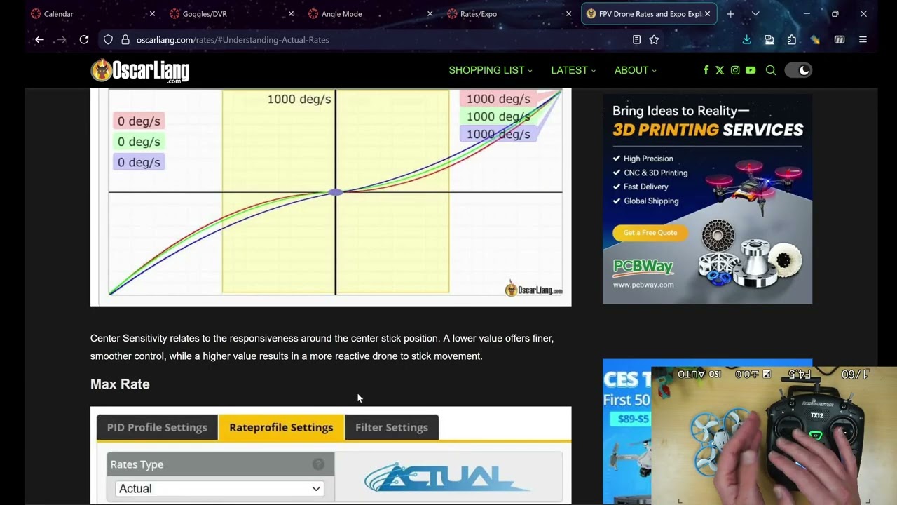Image resolution: width=897 pixels, height=505 pixels.
Task: Toggle reader view in address bar
Action: [636, 40]
